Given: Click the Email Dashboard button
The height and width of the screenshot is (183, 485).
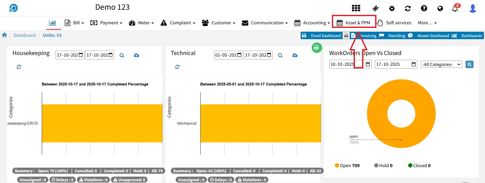Looking at the screenshot, I should [321, 36].
